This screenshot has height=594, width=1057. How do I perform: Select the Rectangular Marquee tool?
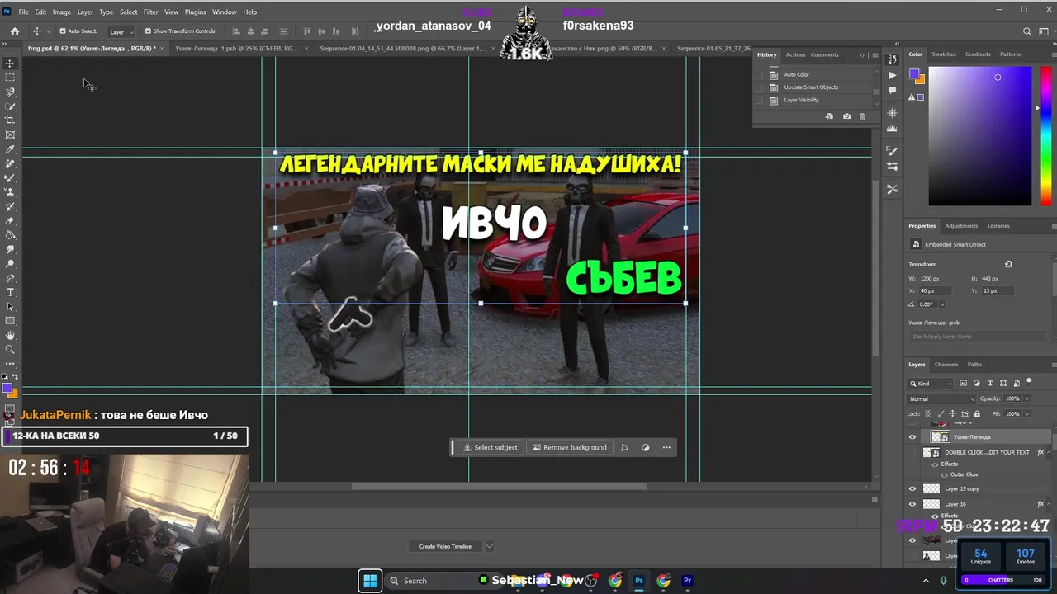tap(10, 78)
